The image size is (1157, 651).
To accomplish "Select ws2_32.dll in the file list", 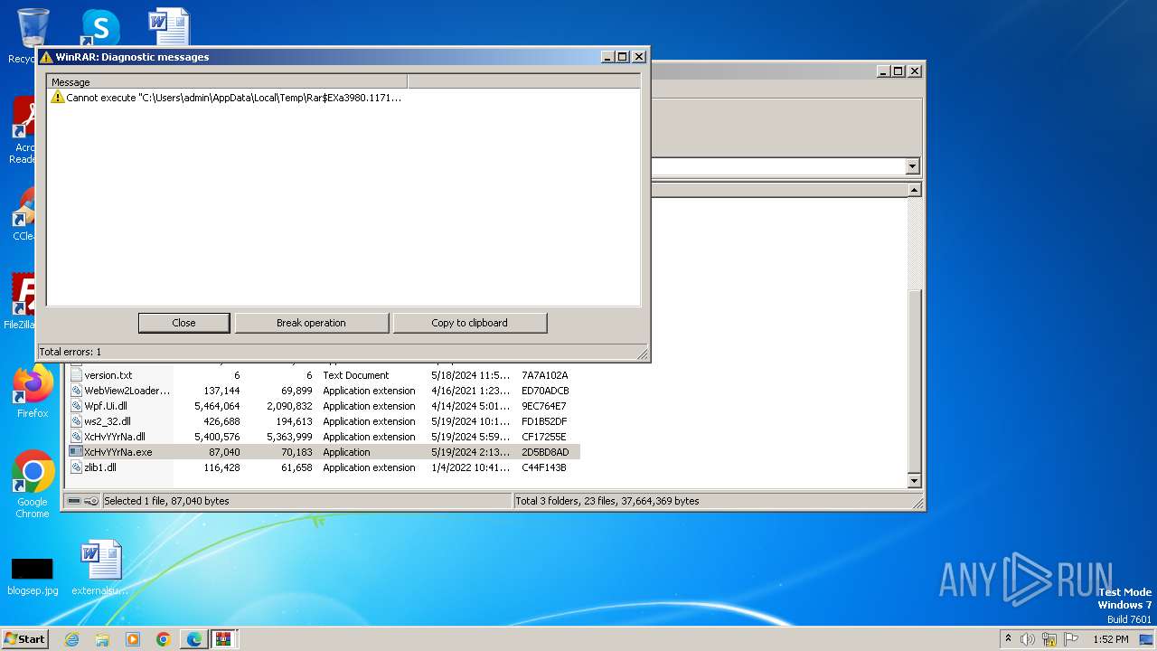I will tap(325, 421).
